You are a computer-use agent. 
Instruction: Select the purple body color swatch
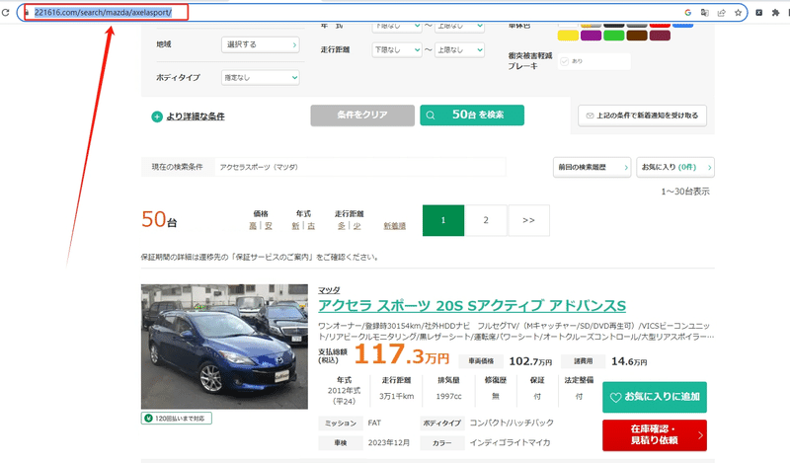point(591,36)
